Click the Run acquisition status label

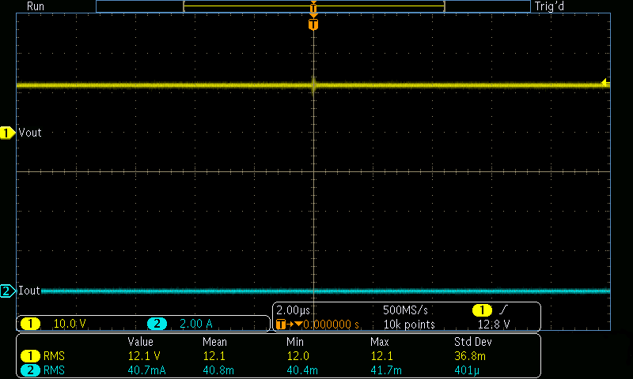click(x=36, y=6)
